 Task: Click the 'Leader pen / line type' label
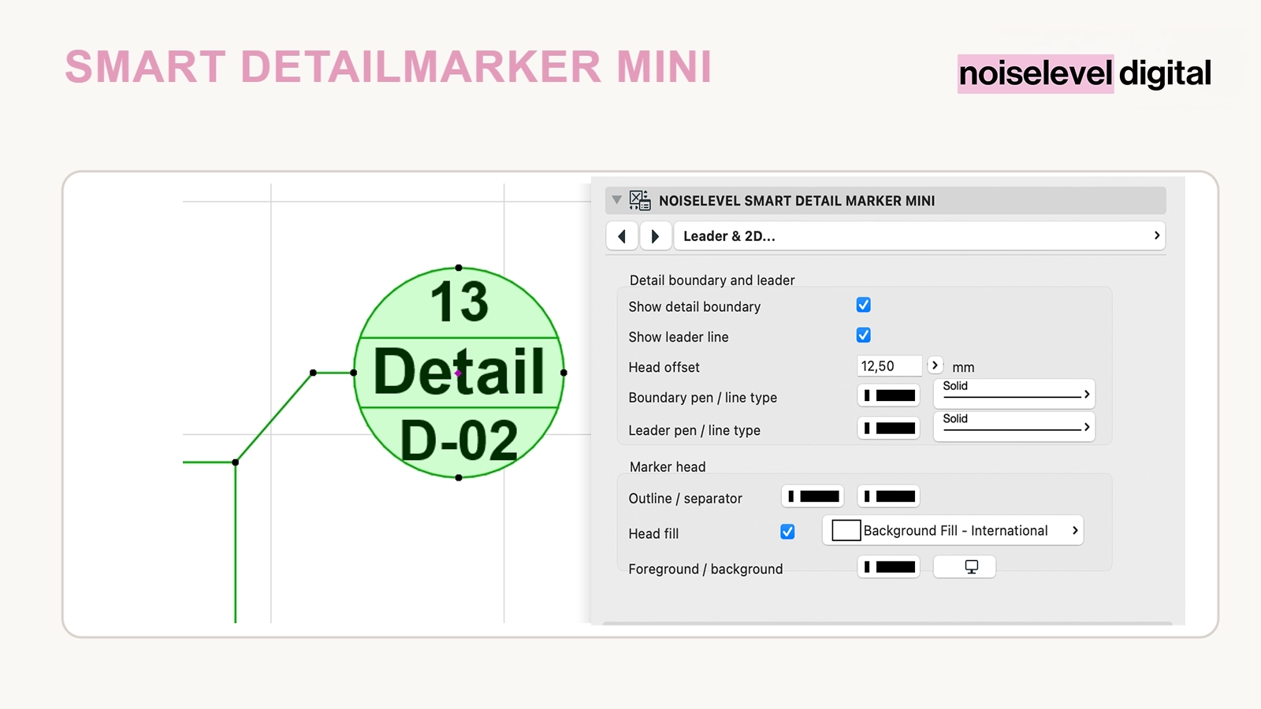(x=694, y=430)
